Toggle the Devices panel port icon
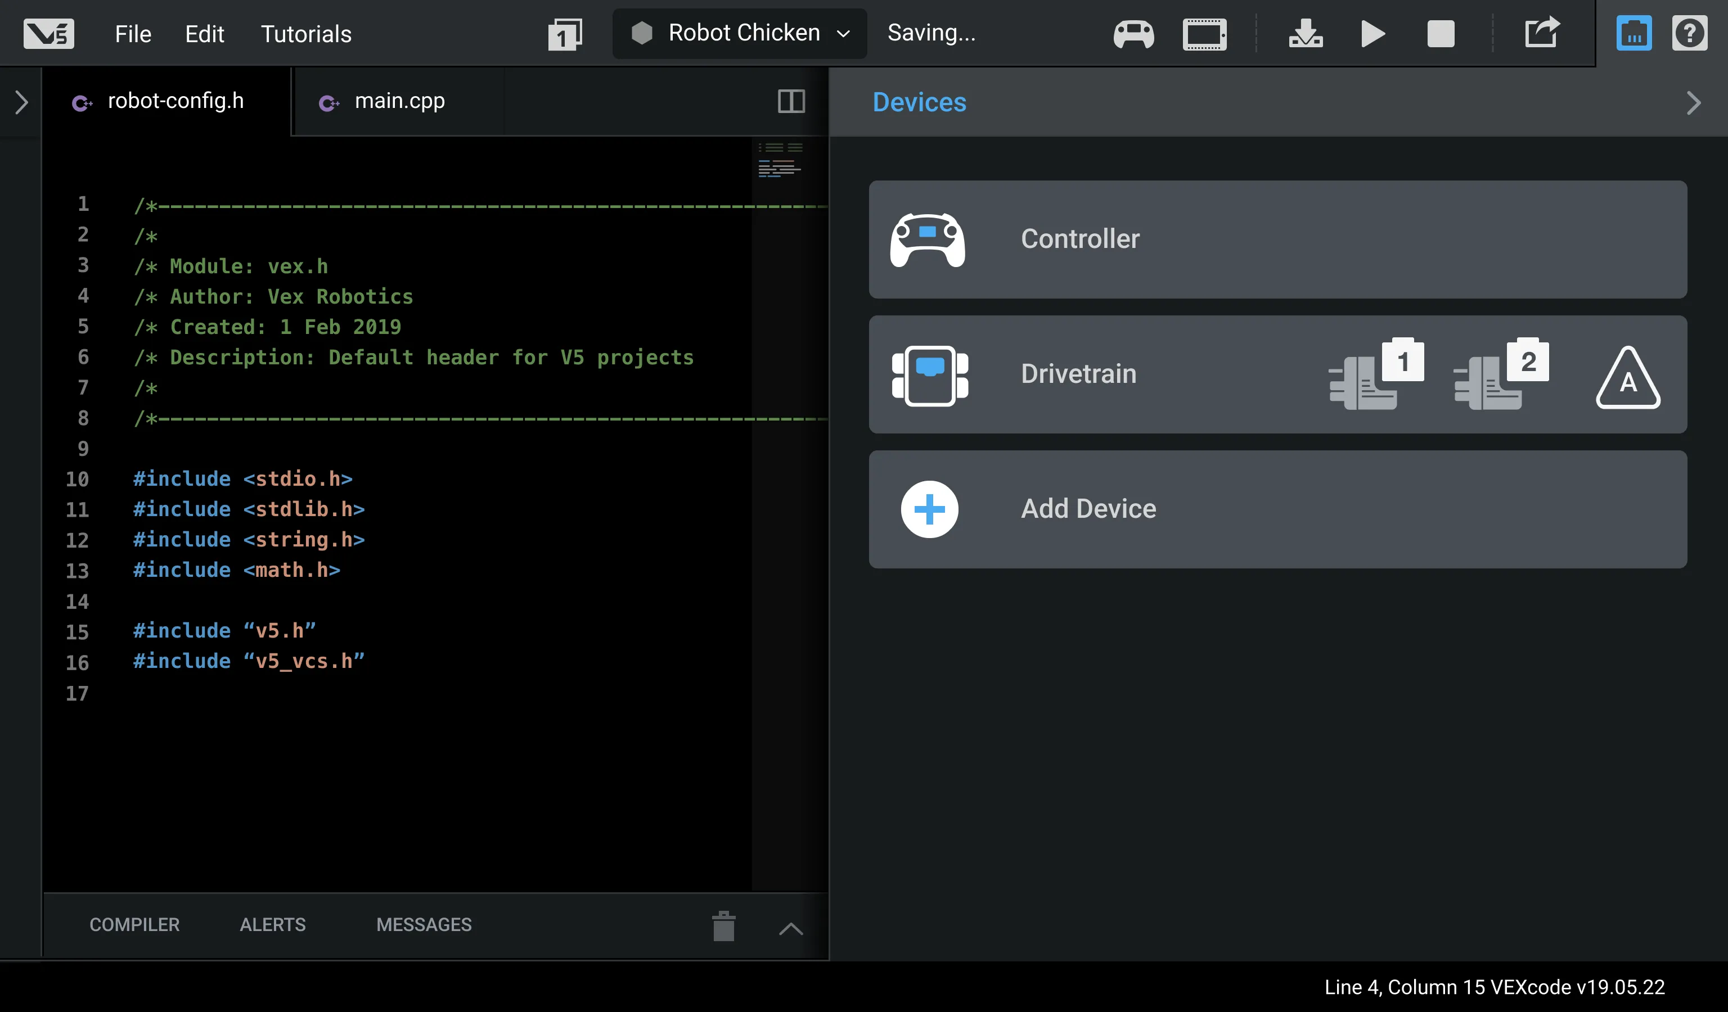The image size is (1728, 1012). click(1633, 34)
